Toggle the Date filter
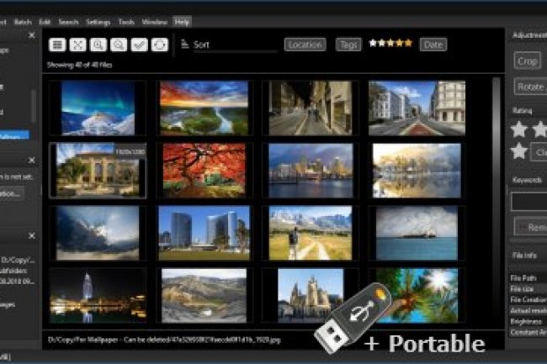 [433, 45]
